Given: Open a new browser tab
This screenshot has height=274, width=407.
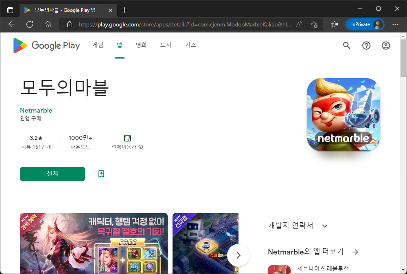Looking at the screenshot, I should tap(124, 10).
